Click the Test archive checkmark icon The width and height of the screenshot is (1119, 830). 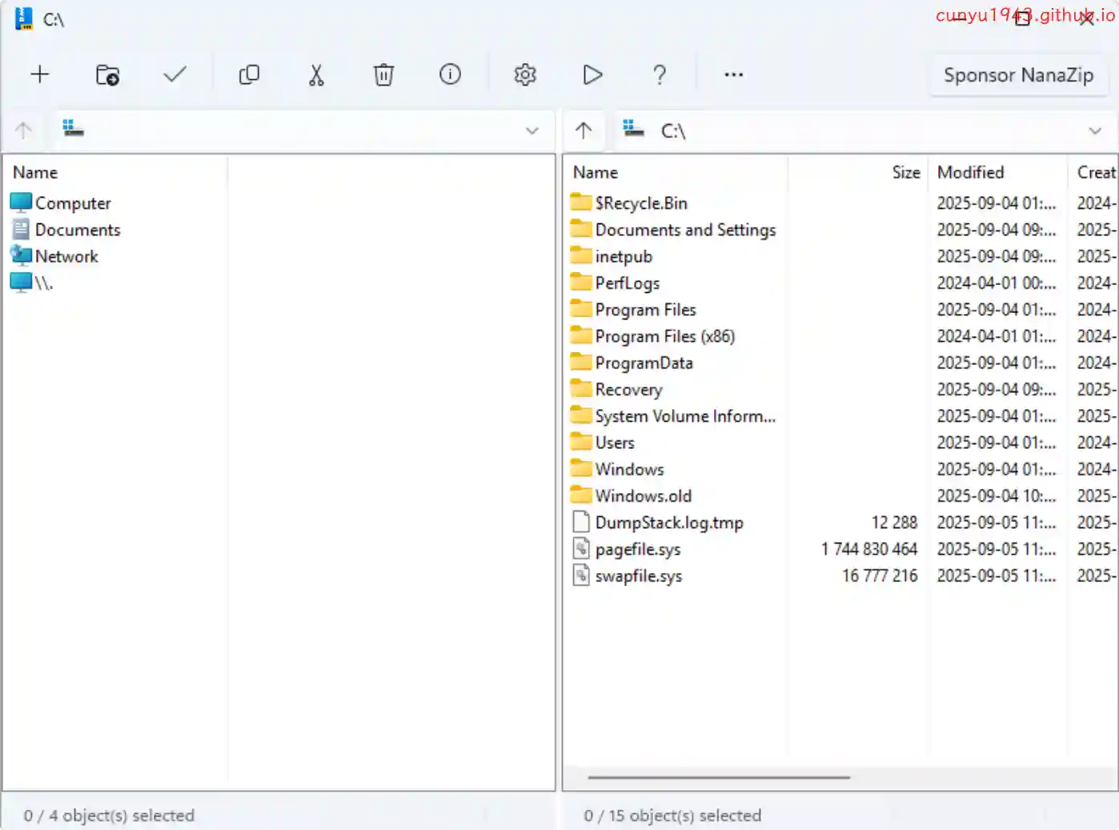[174, 74]
